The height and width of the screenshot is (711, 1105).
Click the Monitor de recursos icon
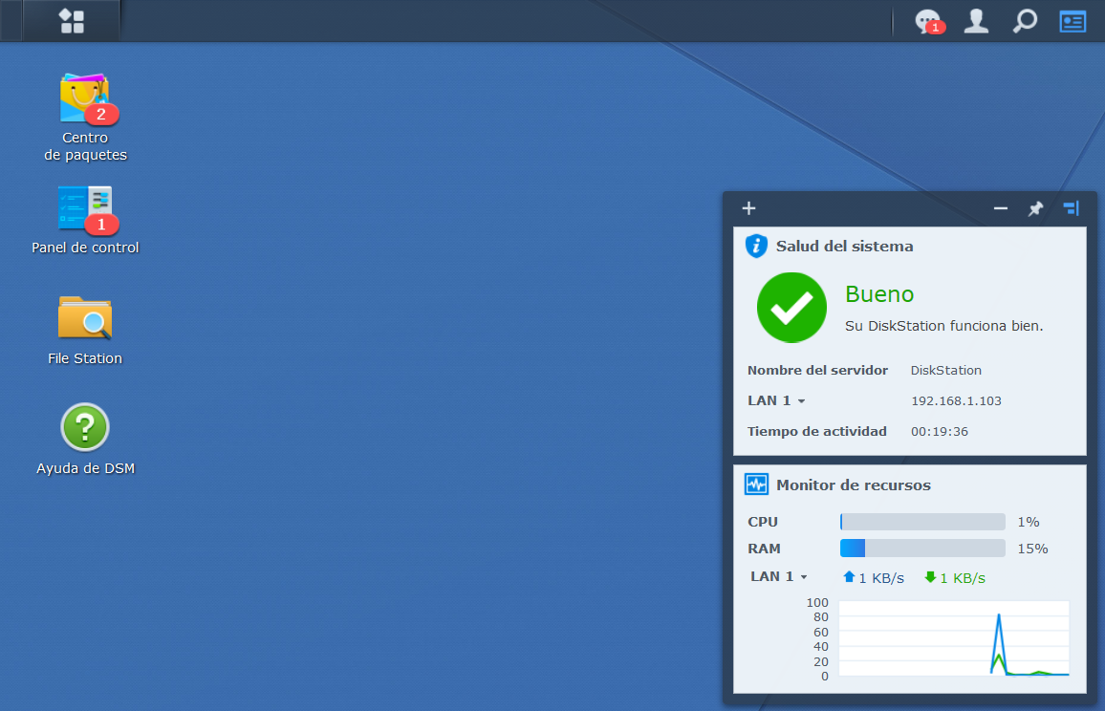(x=756, y=485)
